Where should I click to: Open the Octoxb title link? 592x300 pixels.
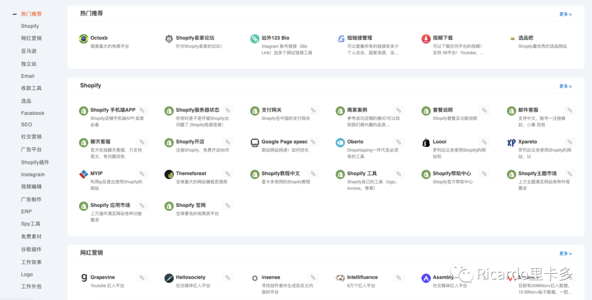click(x=99, y=38)
